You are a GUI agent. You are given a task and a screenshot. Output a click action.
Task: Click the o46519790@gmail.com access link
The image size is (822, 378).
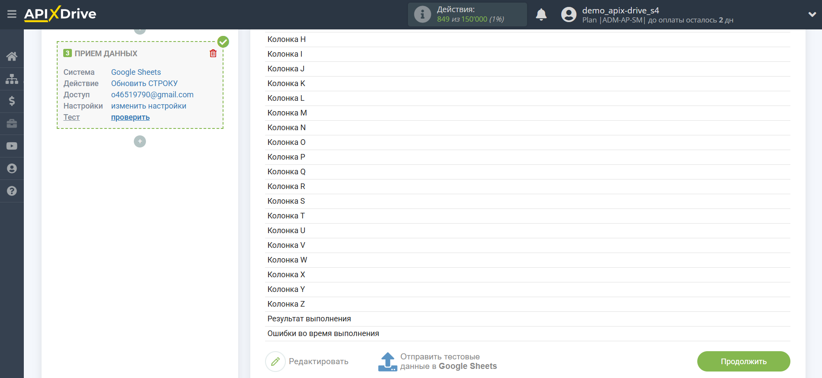click(152, 95)
